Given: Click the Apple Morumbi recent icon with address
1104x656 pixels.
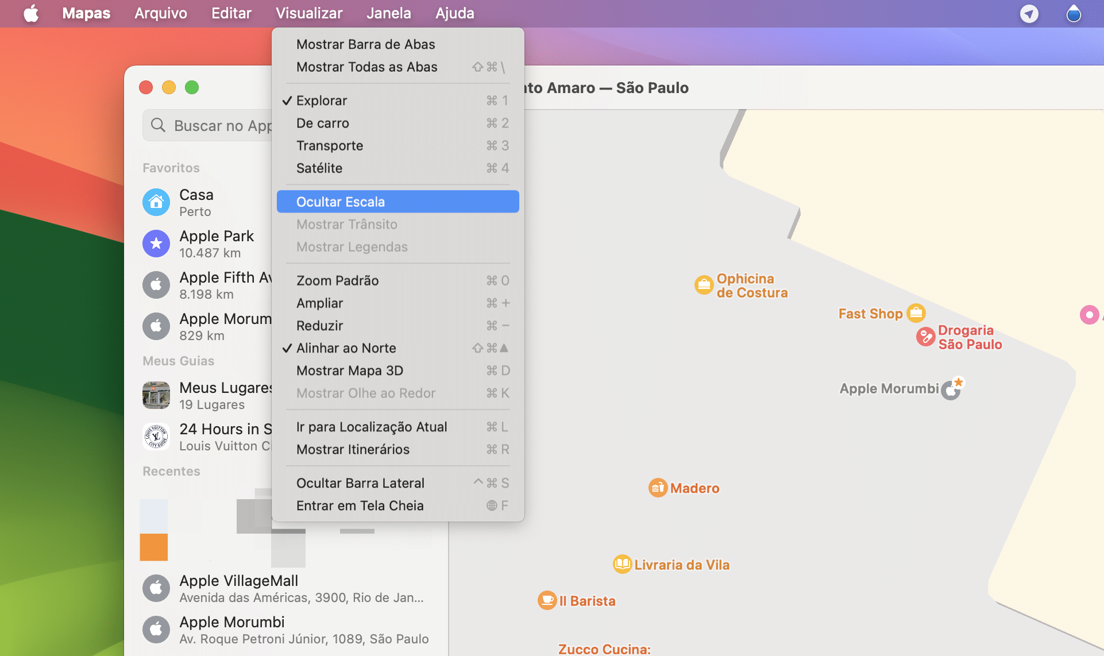Looking at the screenshot, I should click(156, 630).
